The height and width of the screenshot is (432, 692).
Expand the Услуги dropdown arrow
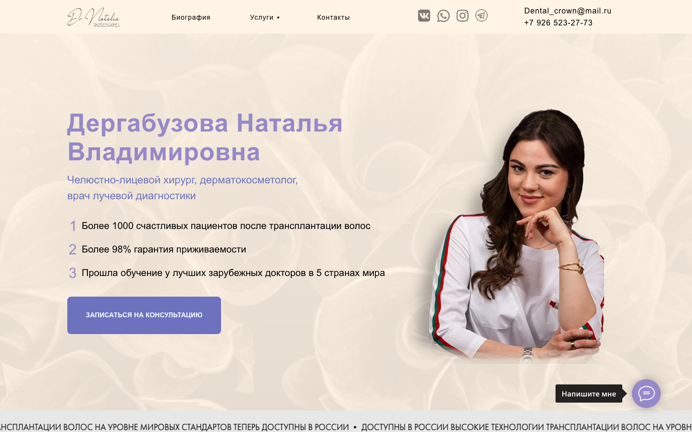click(x=278, y=18)
